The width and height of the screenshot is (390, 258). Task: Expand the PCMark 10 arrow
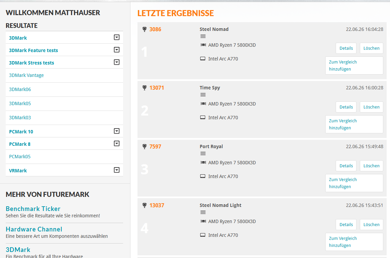click(117, 131)
